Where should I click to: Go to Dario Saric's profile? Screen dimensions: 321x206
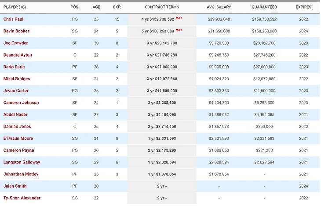point(14,67)
